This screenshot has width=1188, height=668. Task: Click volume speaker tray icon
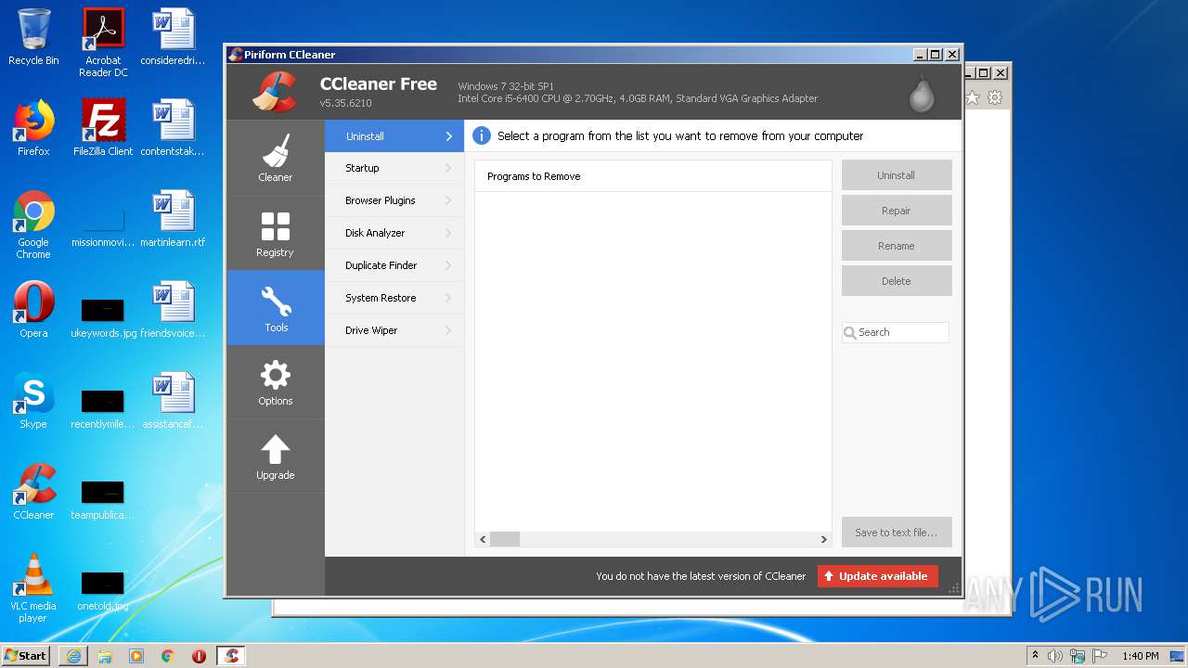1055,656
